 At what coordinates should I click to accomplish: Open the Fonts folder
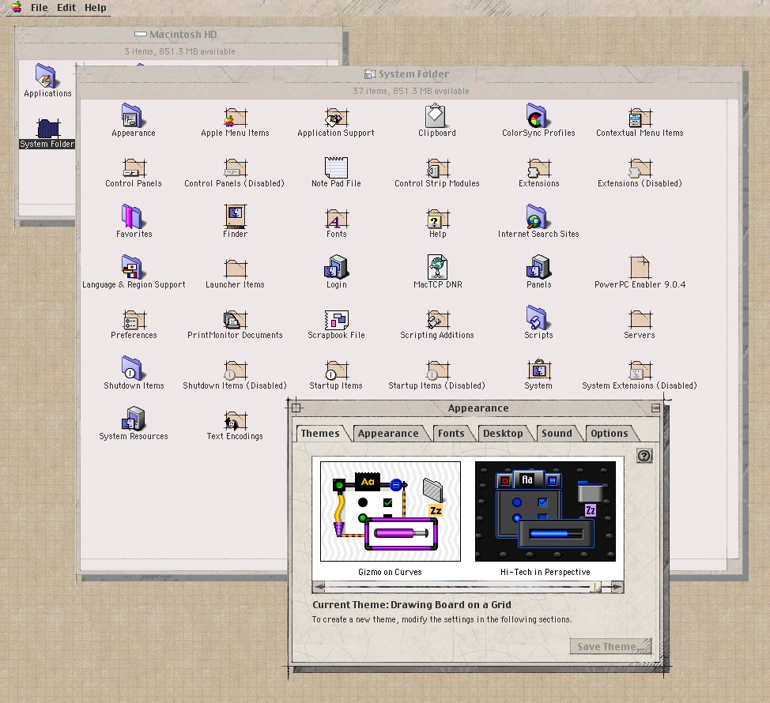[x=337, y=219]
